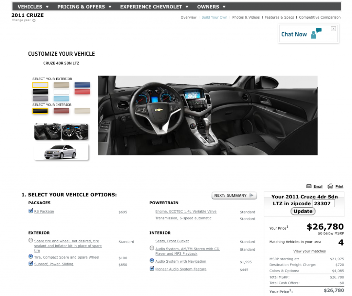The width and height of the screenshot is (352, 296).
Task: View the dashboard interior thumbnail
Action: coord(75,131)
